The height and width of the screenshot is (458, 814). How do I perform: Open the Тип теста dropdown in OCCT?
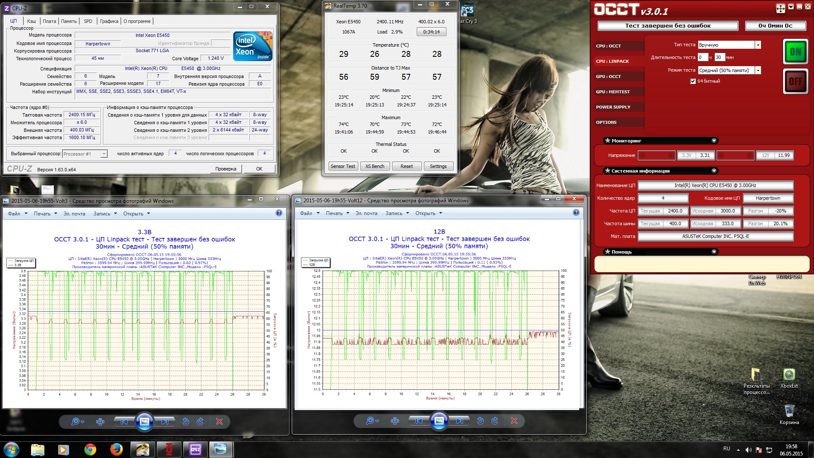(758, 45)
